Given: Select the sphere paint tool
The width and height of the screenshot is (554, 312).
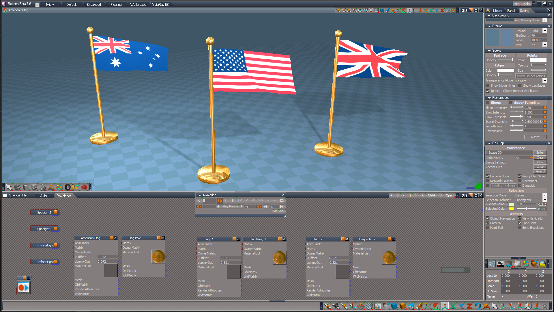Looking at the screenshot, I should 17,187.
